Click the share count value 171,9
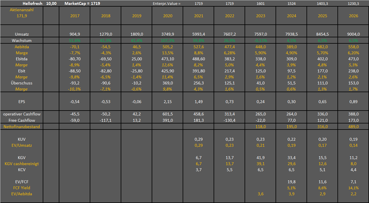This screenshot has height=203, width=369. (x=22, y=16)
